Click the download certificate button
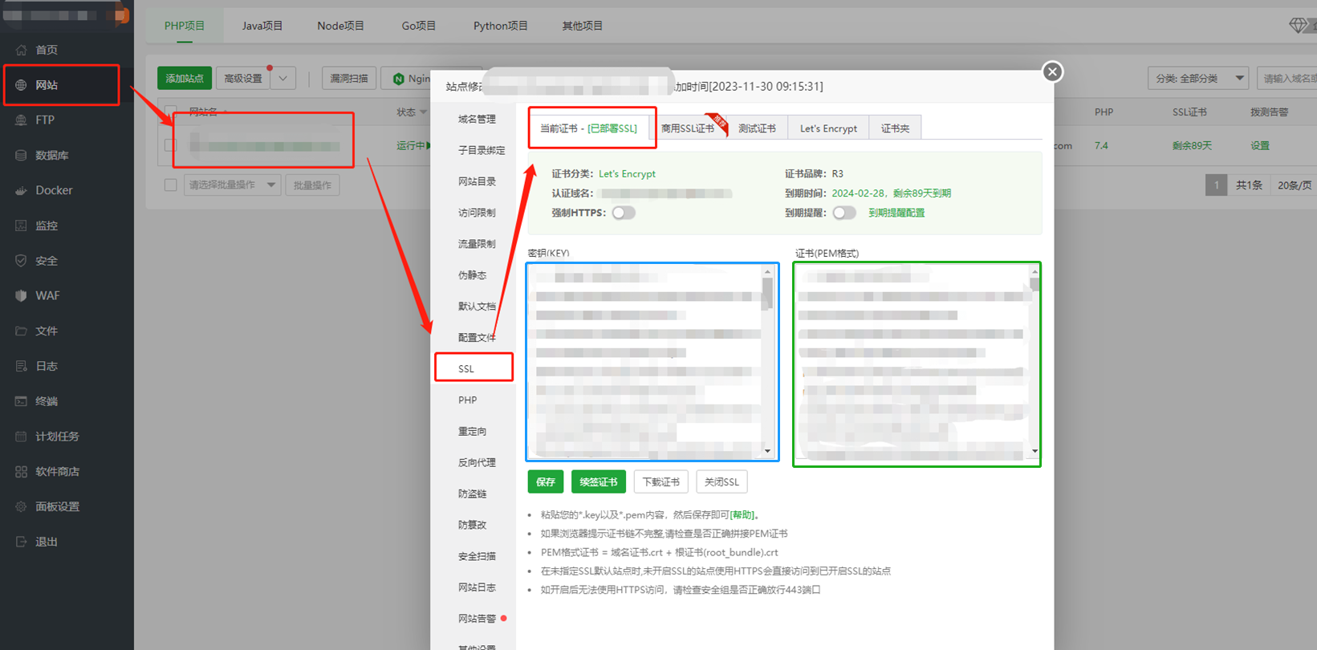 [x=661, y=482]
